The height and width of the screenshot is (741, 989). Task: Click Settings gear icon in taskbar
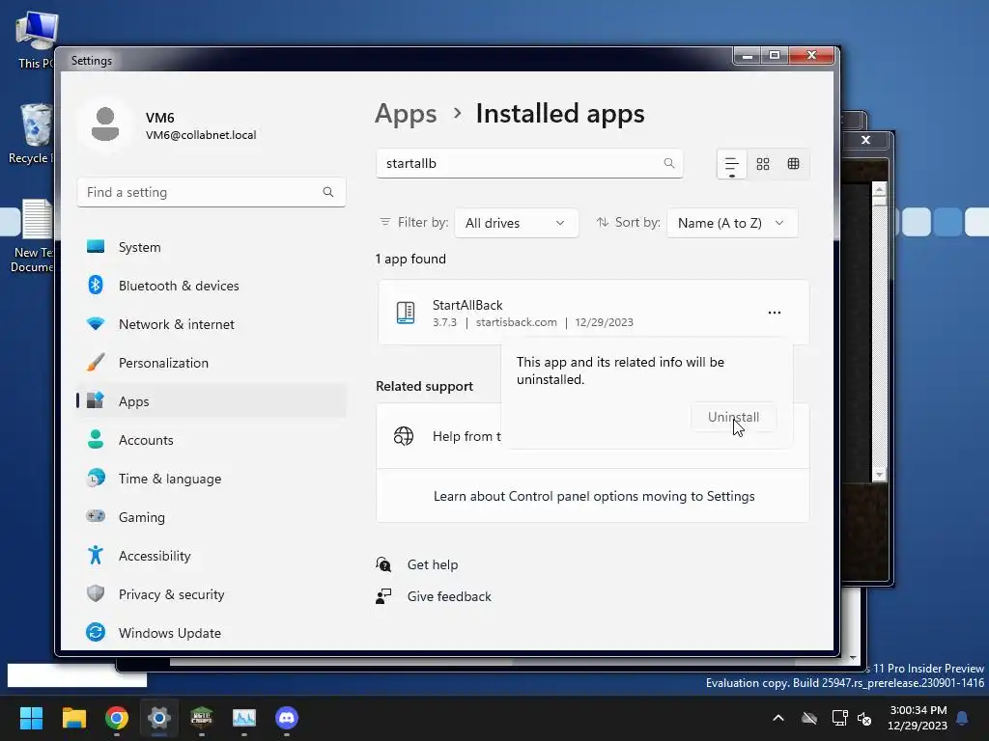point(159,718)
